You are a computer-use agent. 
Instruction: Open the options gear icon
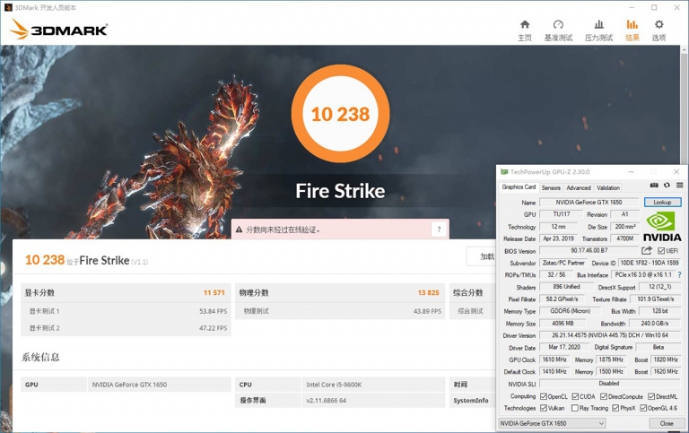point(658,24)
